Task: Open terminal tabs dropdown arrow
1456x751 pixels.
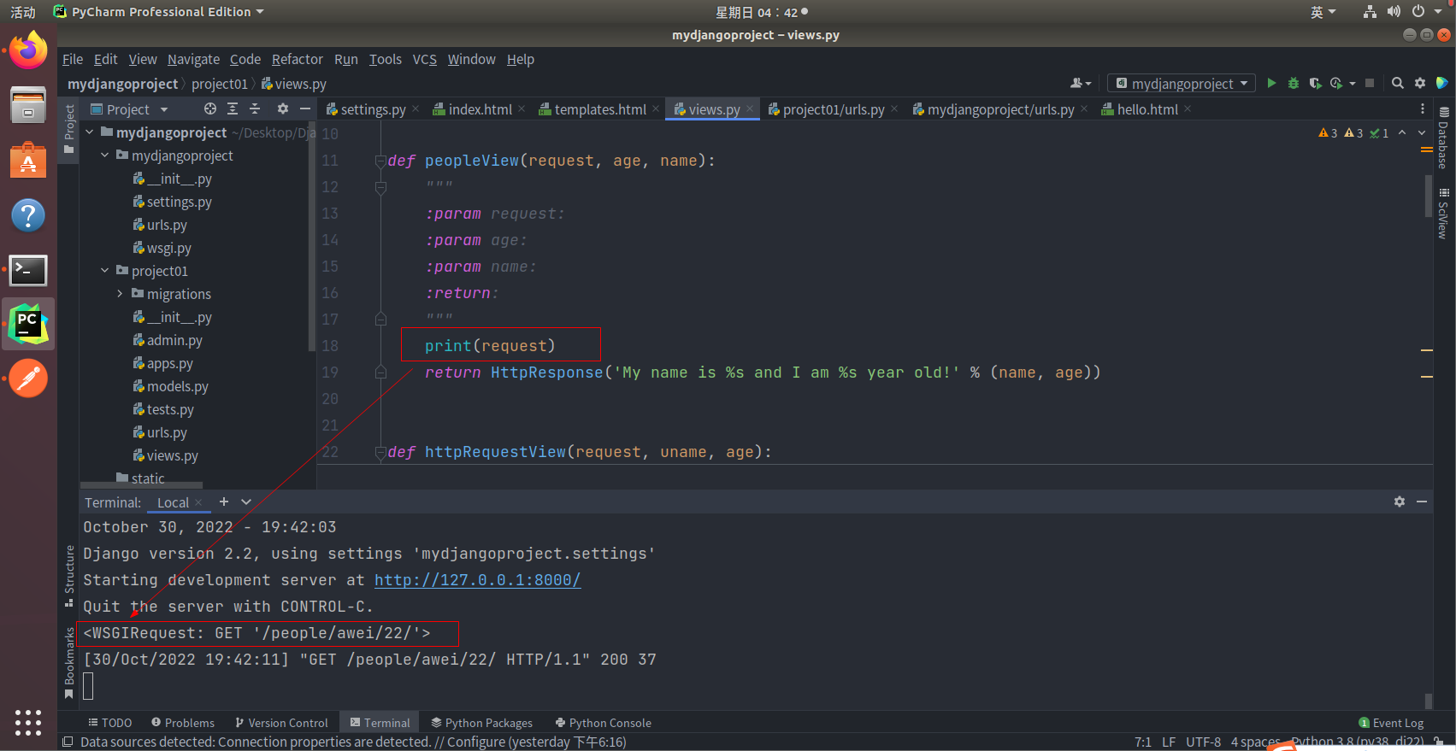Action: pyautogui.click(x=246, y=502)
